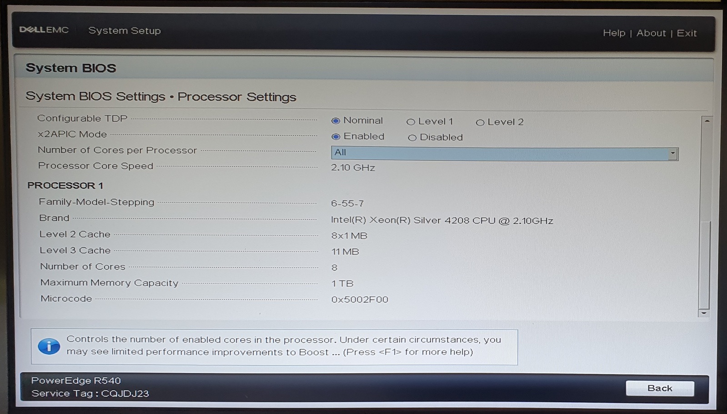Select Level 2 Configurable TDP
727x414 pixels.
click(480, 122)
